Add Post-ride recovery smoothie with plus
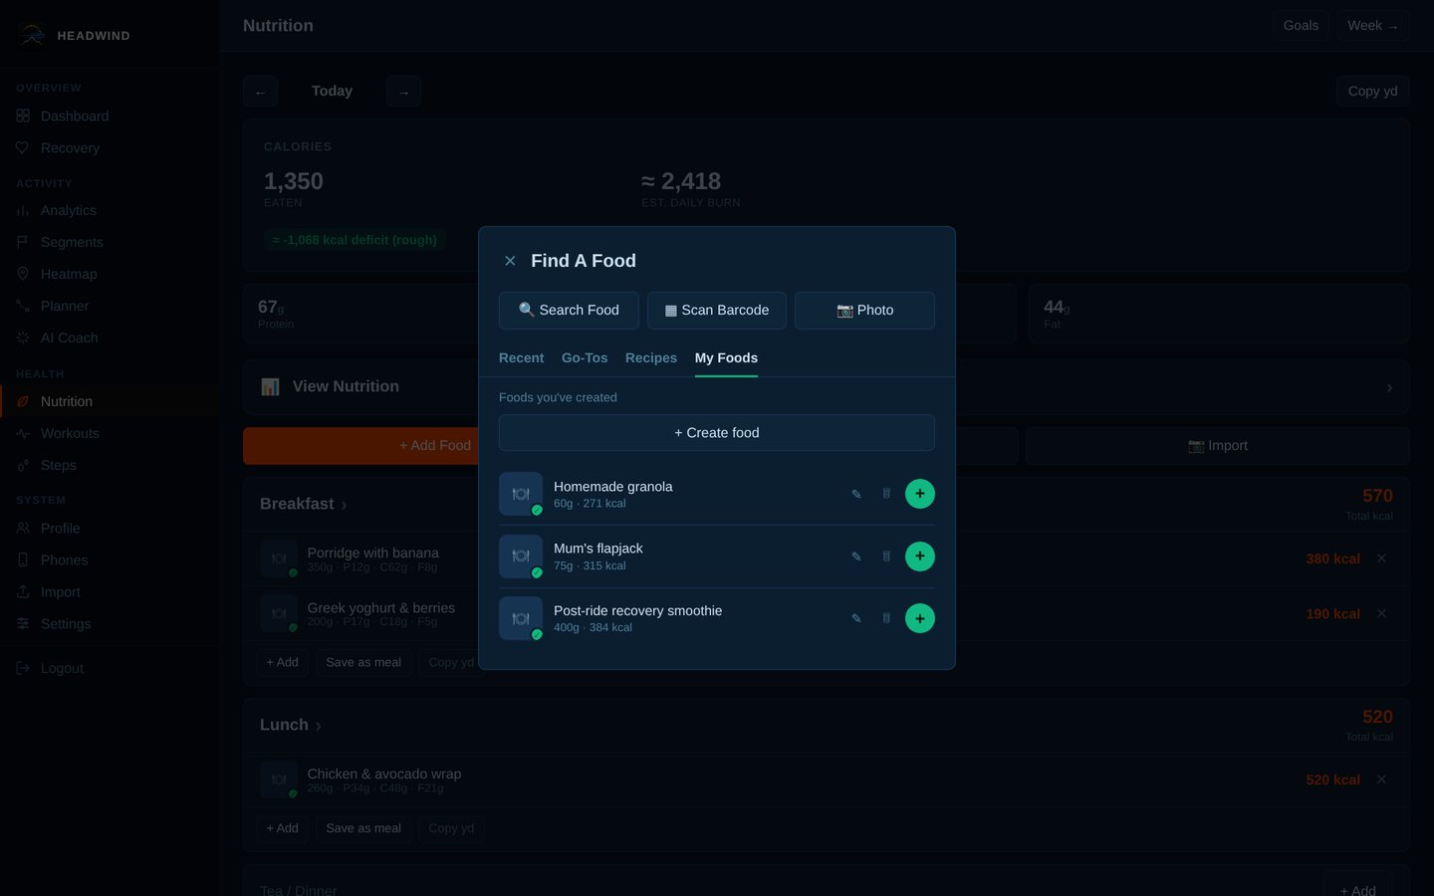1434x896 pixels. [920, 618]
